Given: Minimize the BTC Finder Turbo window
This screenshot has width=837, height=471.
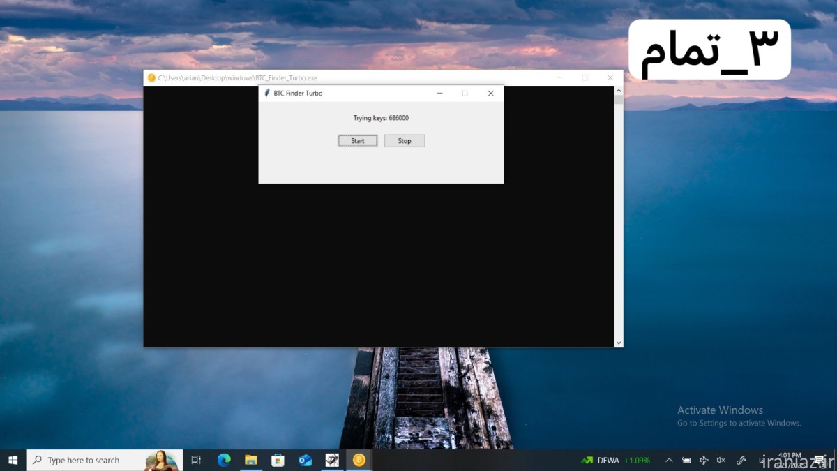Looking at the screenshot, I should pyautogui.click(x=439, y=93).
